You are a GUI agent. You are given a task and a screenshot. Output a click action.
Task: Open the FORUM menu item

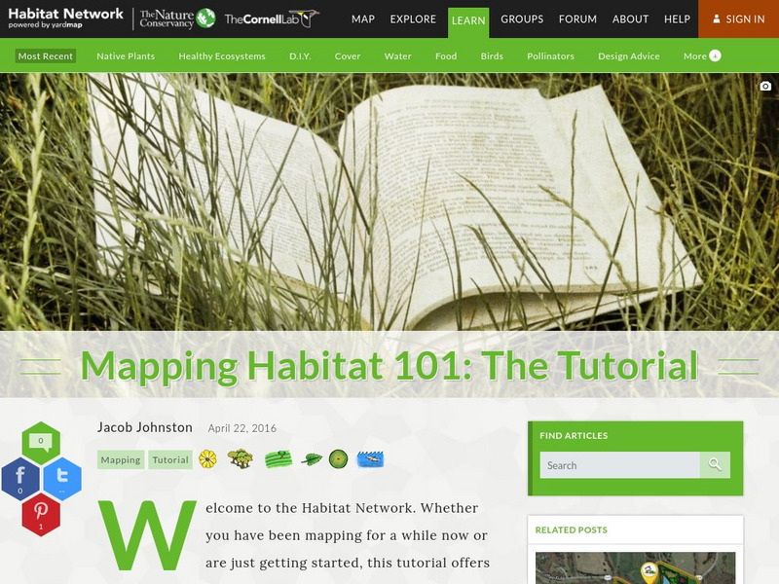pos(577,18)
